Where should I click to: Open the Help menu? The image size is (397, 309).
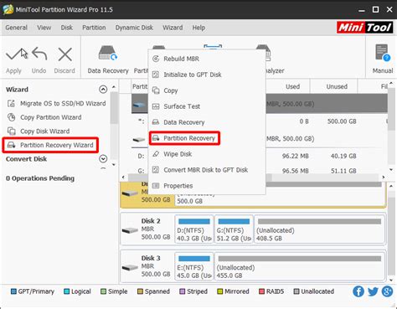198,28
